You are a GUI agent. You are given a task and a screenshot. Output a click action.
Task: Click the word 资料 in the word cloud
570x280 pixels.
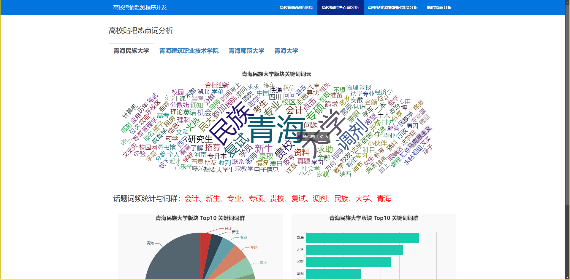(302, 152)
